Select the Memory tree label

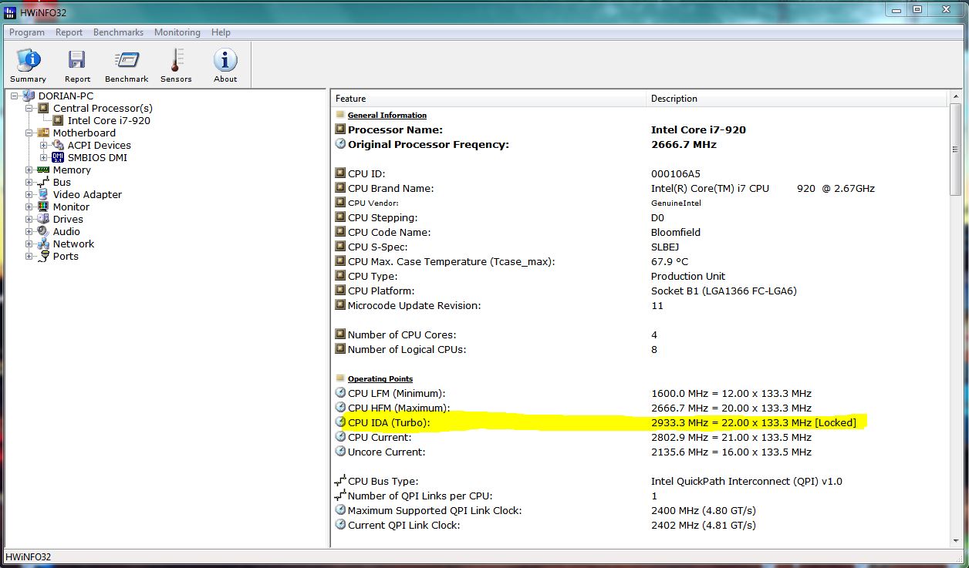72,170
